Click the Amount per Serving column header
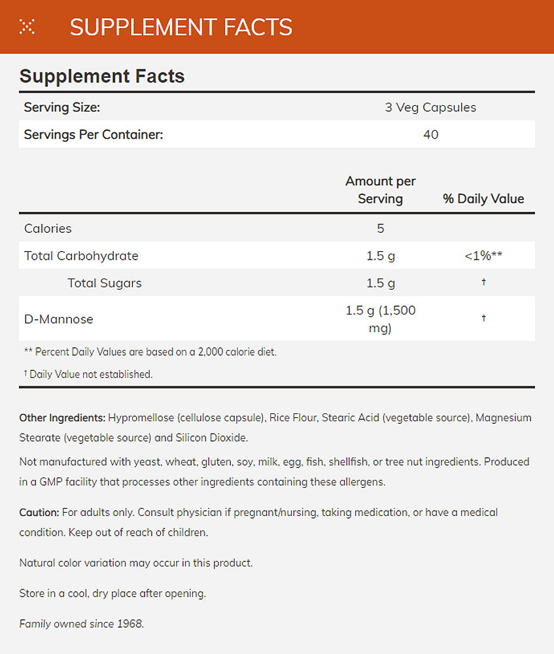The width and height of the screenshot is (554, 654). pos(380,190)
